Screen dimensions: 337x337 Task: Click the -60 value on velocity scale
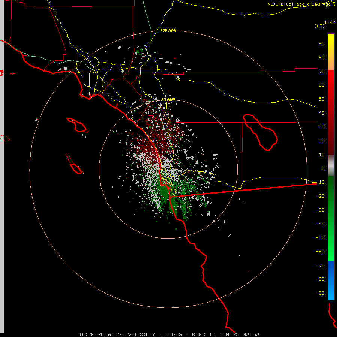[x=320, y=252]
